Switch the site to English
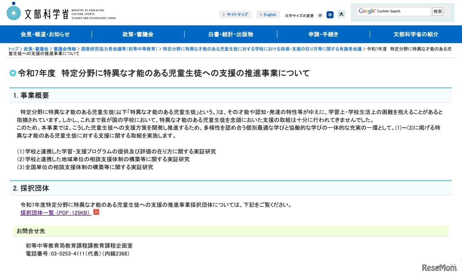The width and height of the screenshot is (462, 276). (x=269, y=14)
